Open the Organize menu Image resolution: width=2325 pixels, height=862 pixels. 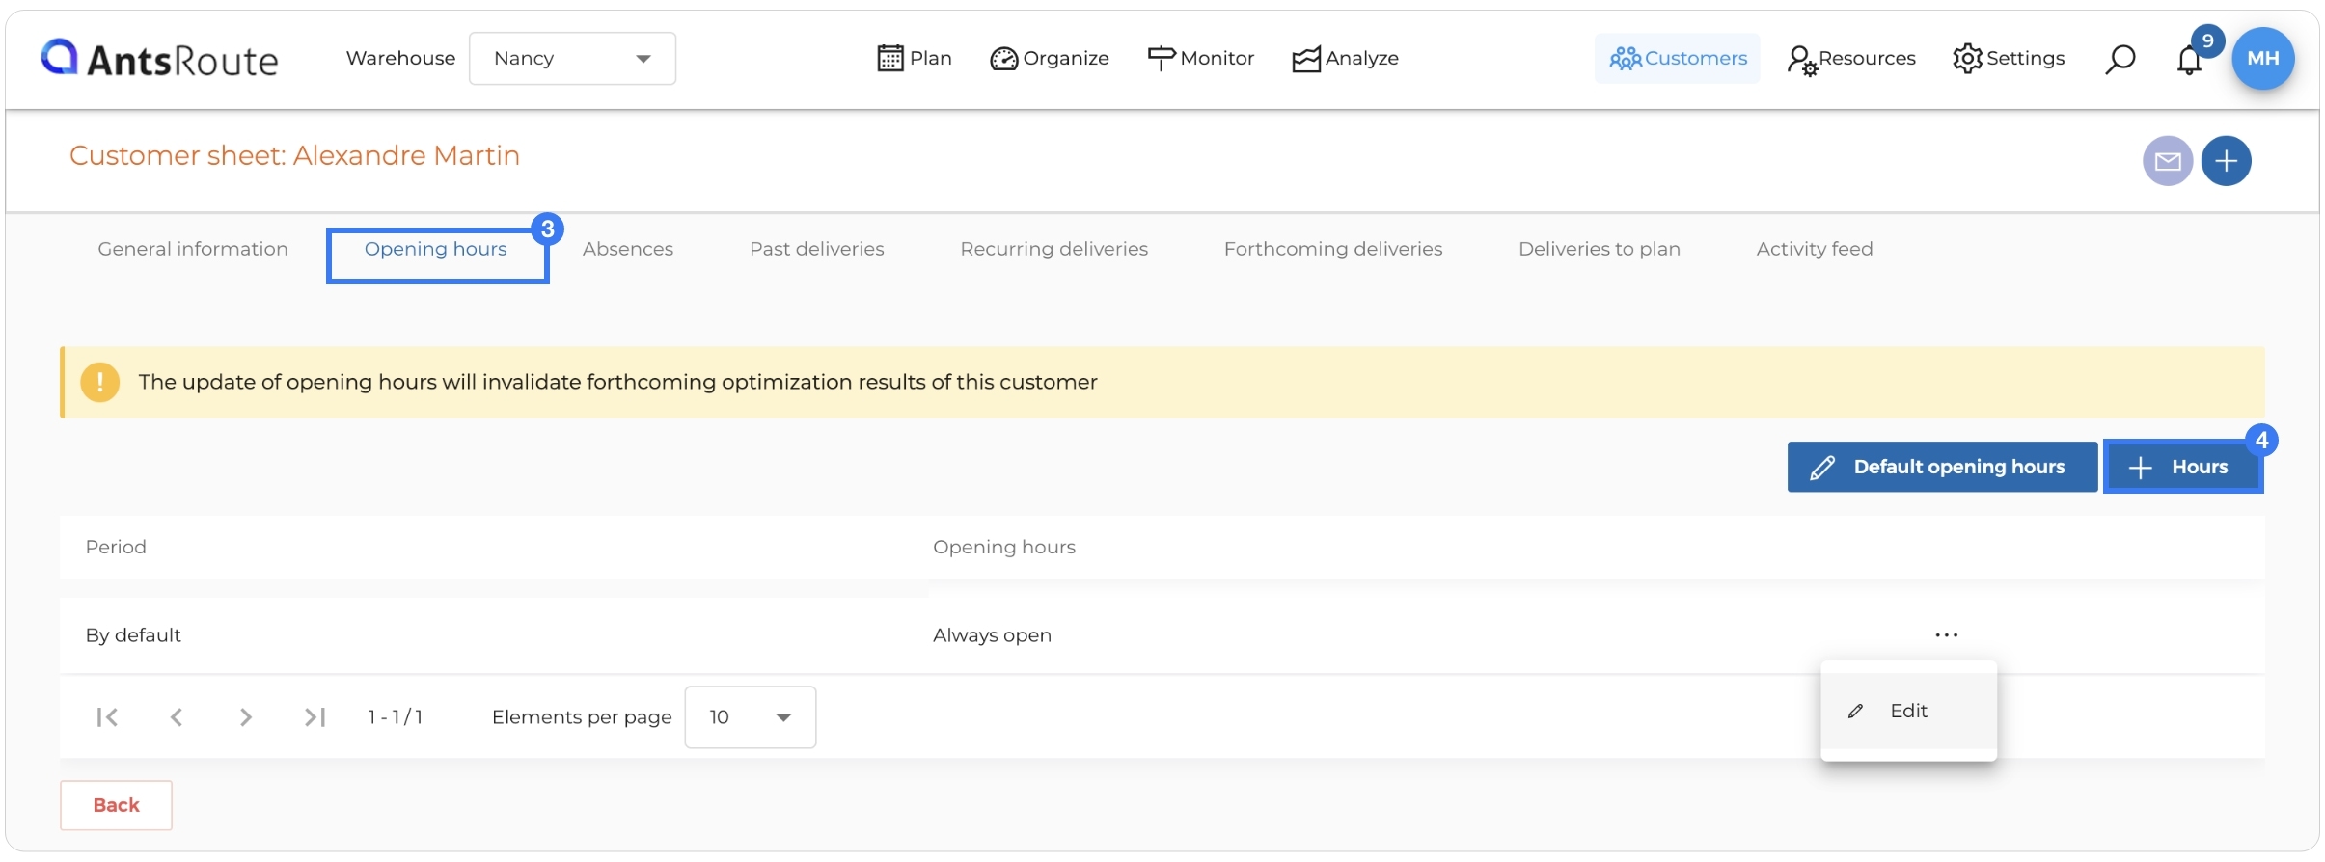coord(1050,59)
